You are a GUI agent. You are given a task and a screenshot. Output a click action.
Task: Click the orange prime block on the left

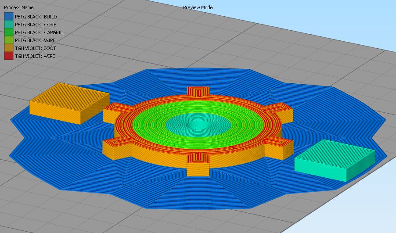69,104
